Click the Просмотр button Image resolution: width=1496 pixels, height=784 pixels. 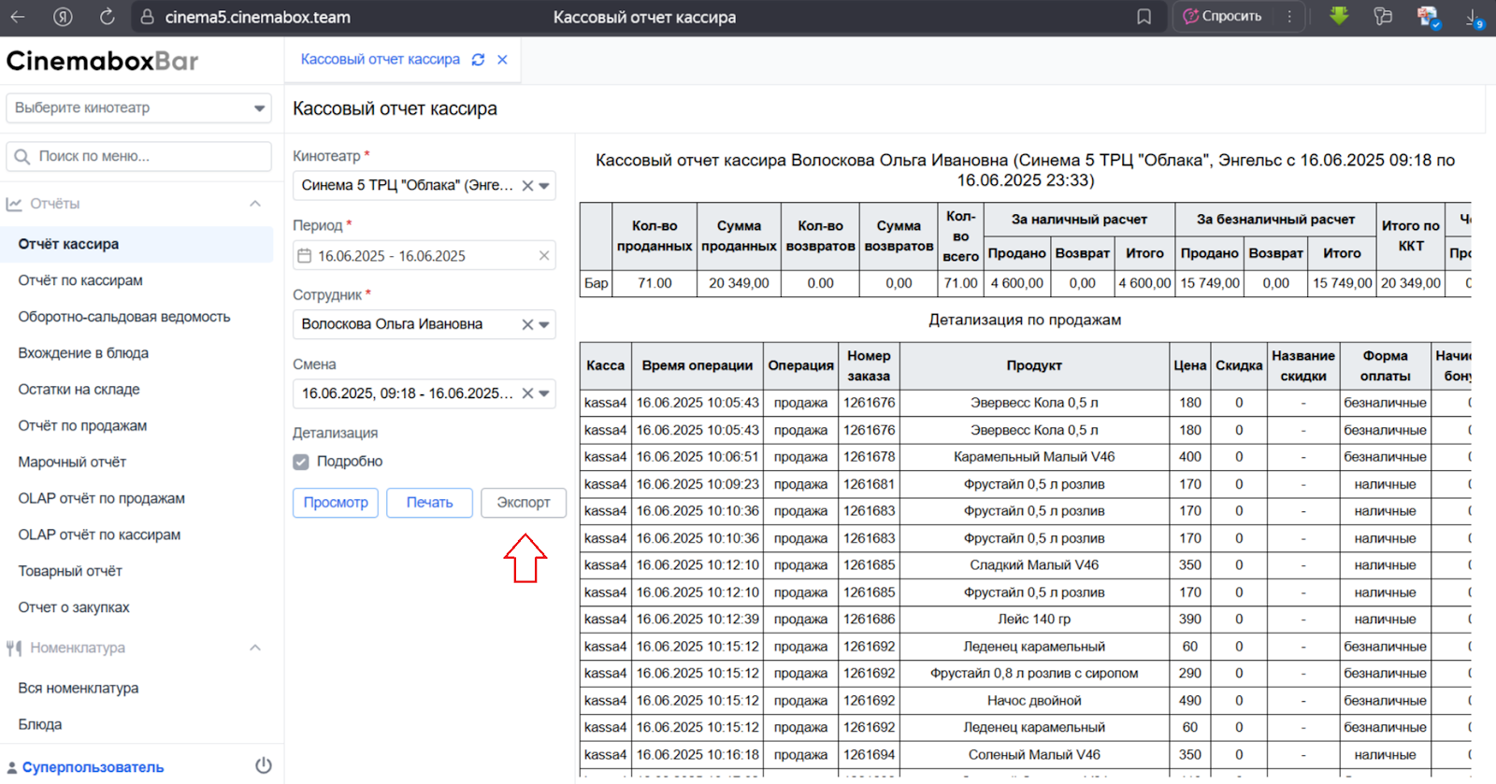click(x=336, y=503)
